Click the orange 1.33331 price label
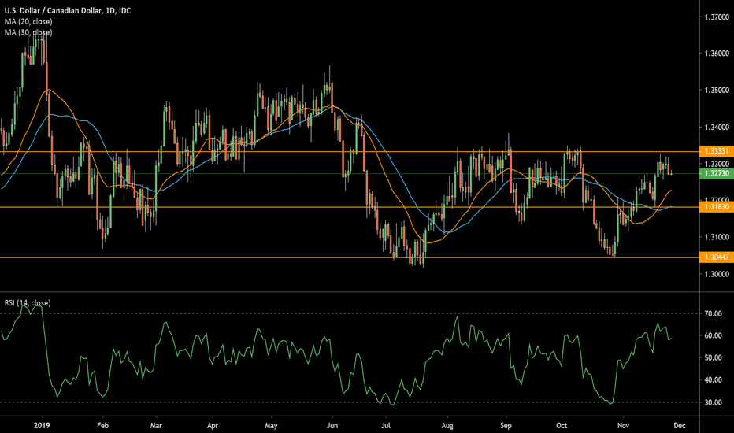This screenshot has width=734, height=433. [717, 151]
